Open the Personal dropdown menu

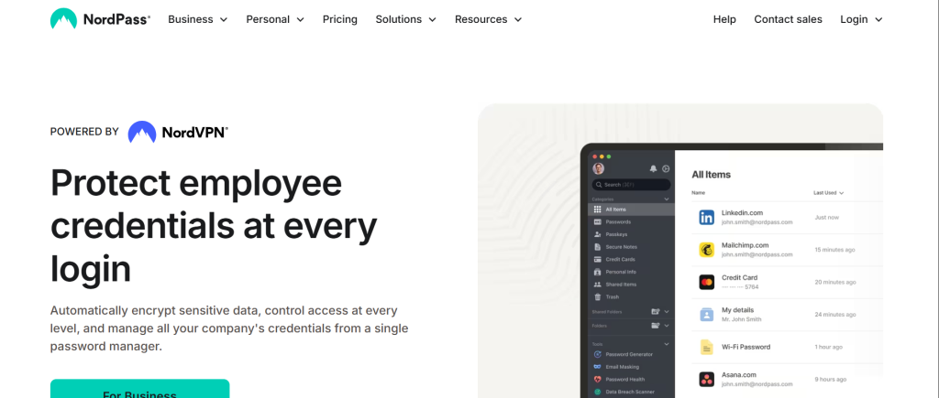coord(275,19)
